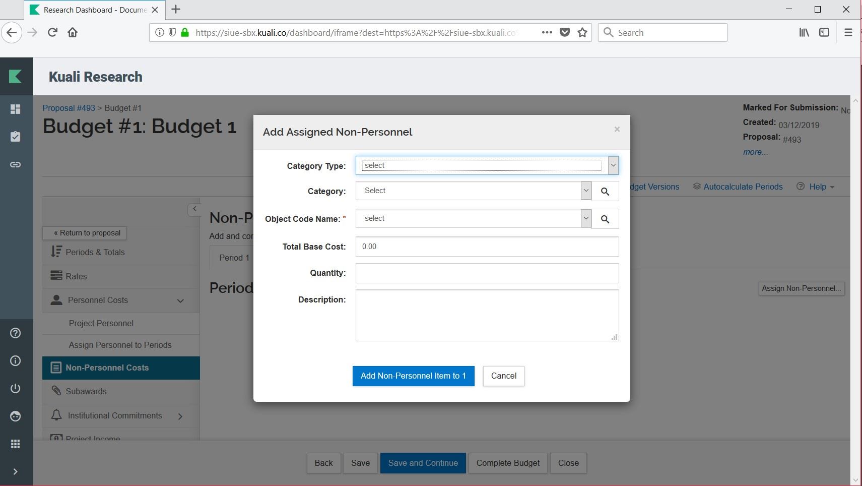Click the Object Code Name search icon
862x486 pixels.
point(605,219)
